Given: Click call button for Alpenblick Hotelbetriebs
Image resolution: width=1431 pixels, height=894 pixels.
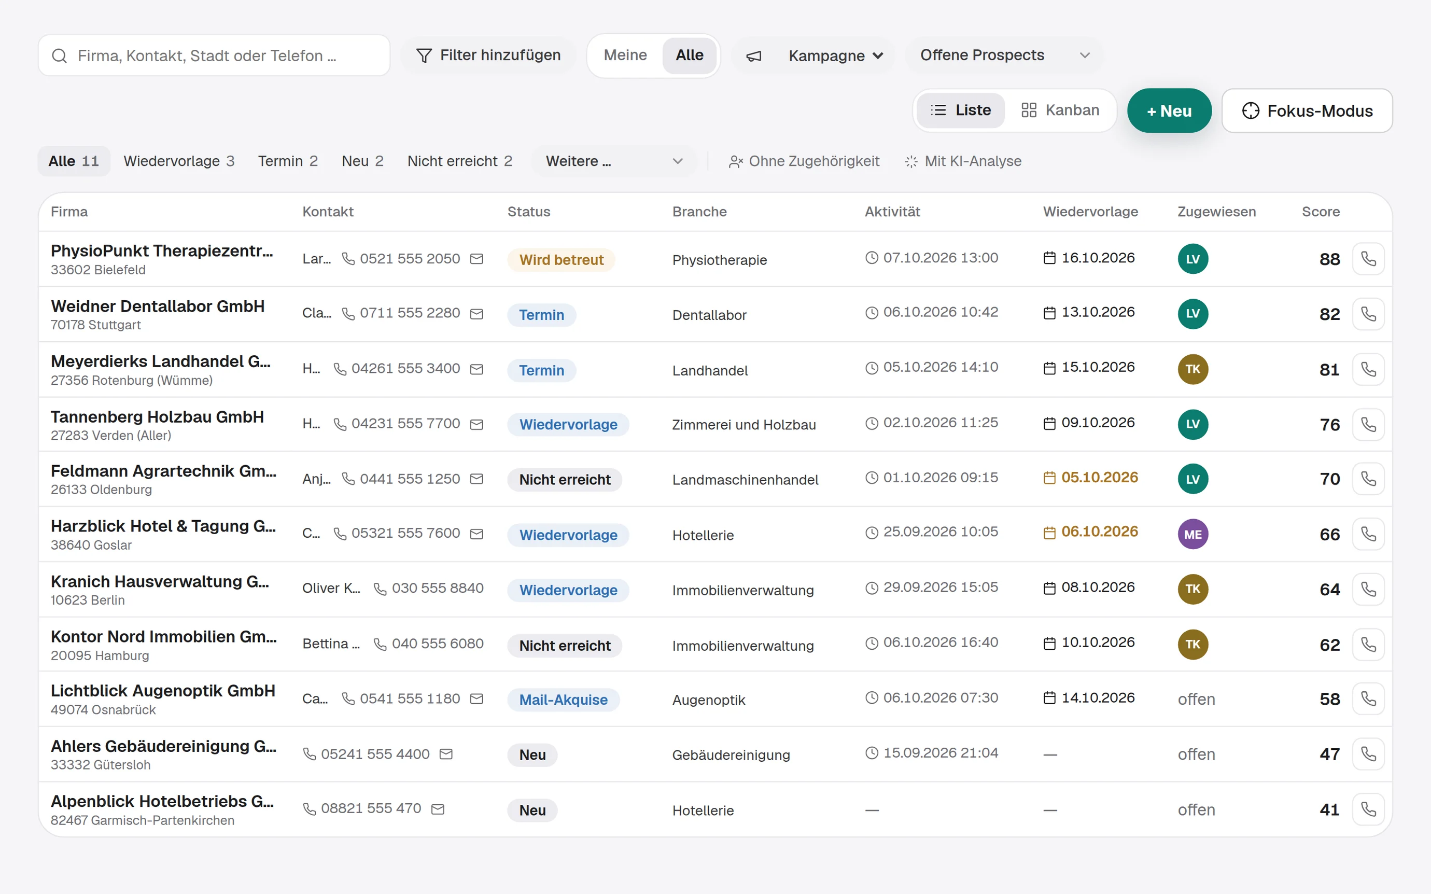Looking at the screenshot, I should [1368, 809].
